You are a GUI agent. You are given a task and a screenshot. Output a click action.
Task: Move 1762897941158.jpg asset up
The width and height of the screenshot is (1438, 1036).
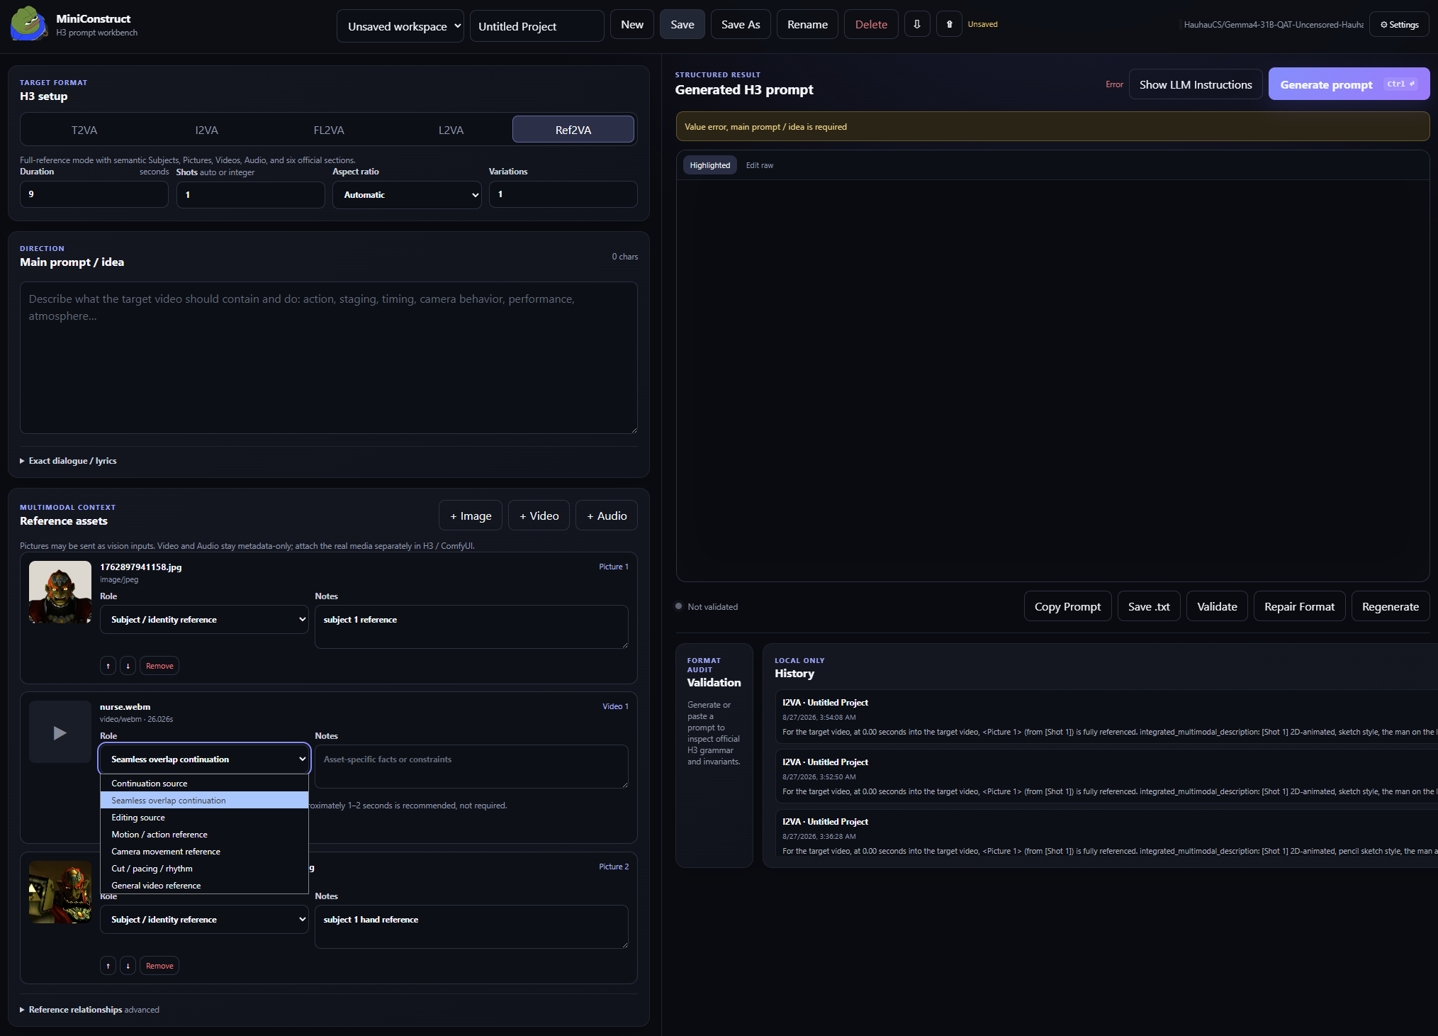point(108,666)
